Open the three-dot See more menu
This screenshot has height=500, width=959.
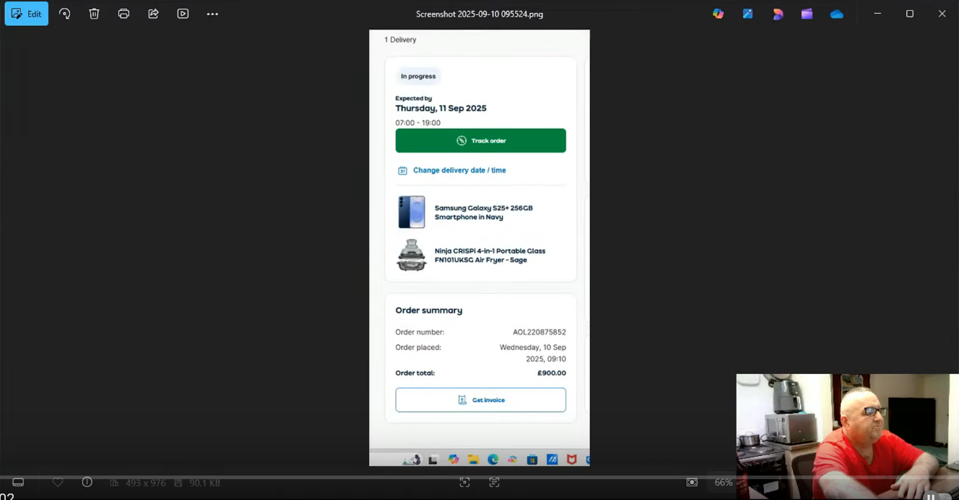[x=212, y=14]
